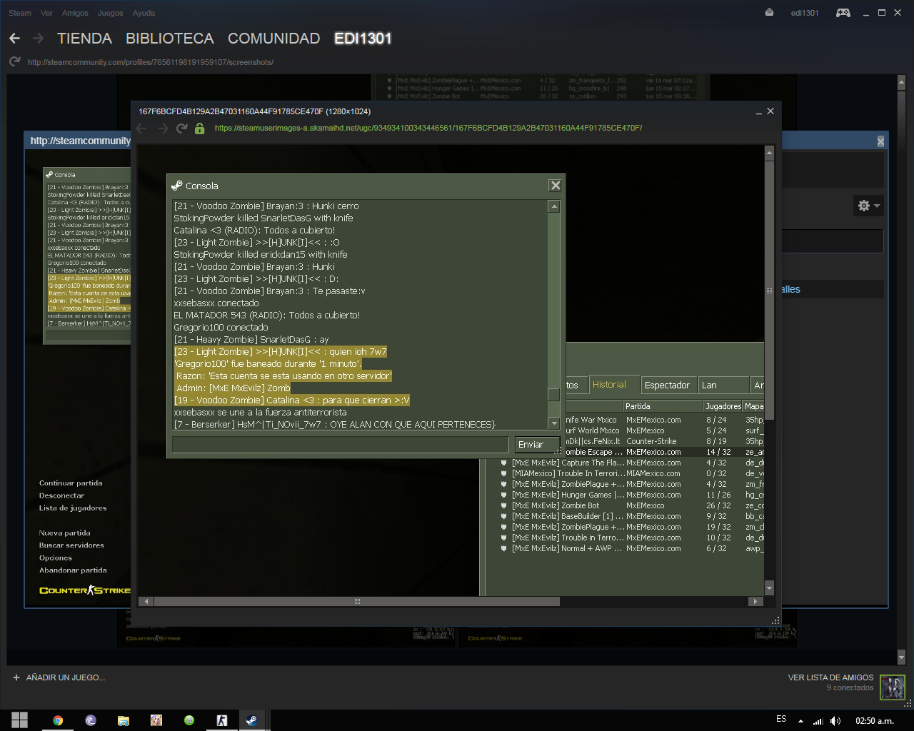The image size is (914, 731).
Task: Go to the BIBLIOTECA section
Action: coord(170,39)
